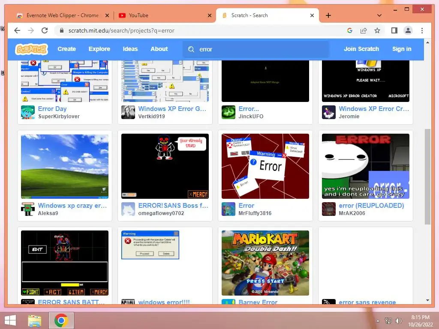Open the Windows XP Error Cr... project link
Viewport: 439px width, 329px height.
tap(374, 109)
